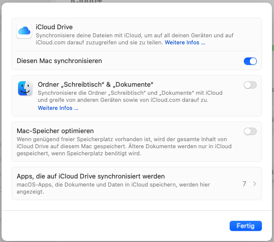
Task: Click the Diesen Mac synchronisieren label
Action: coord(59,61)
